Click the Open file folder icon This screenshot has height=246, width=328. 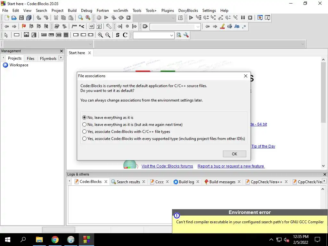pos(14,18)
